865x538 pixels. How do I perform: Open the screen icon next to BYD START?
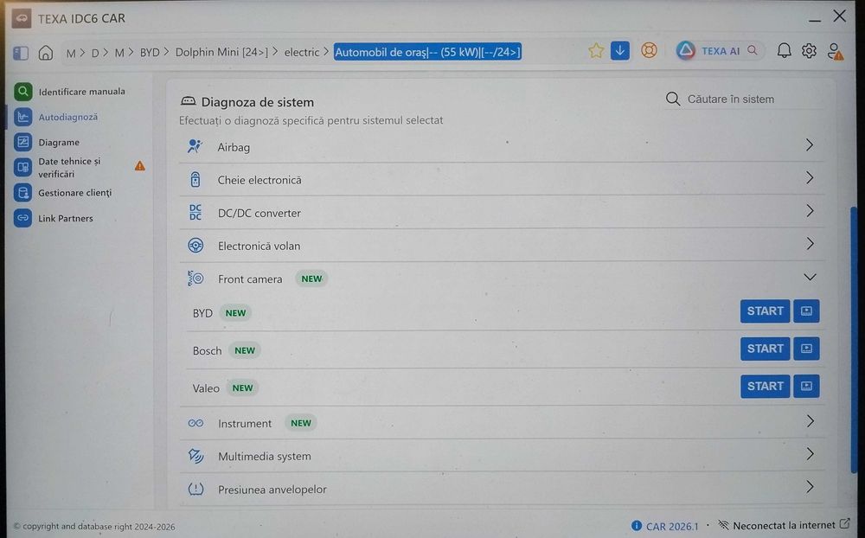tap(806, 311)
